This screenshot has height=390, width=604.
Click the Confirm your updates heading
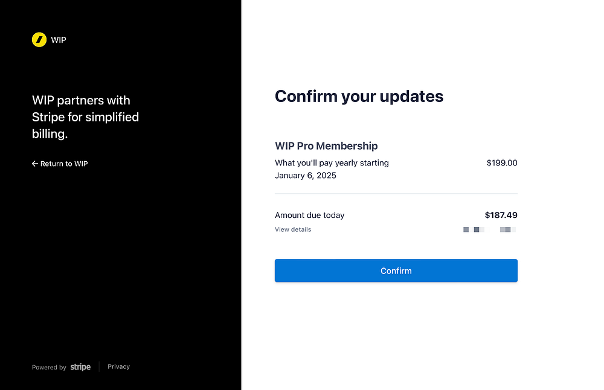359,96
